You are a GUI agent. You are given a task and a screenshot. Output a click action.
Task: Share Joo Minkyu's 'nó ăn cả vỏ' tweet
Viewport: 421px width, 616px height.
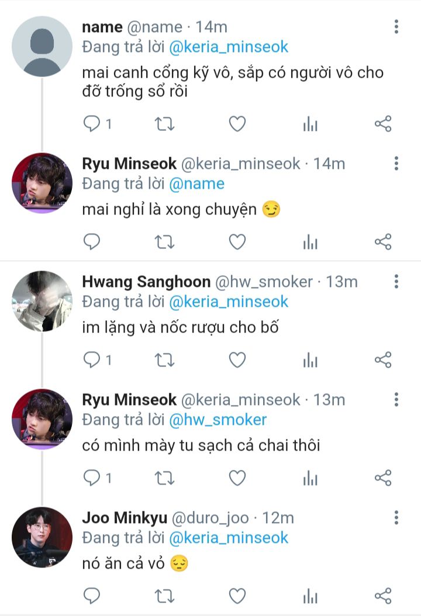[383, 596]
